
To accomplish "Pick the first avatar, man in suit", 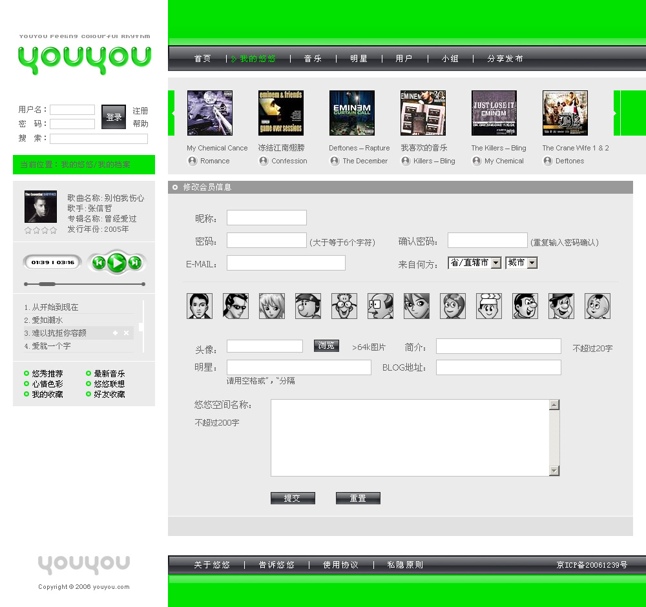I will [x=200, y=306].
